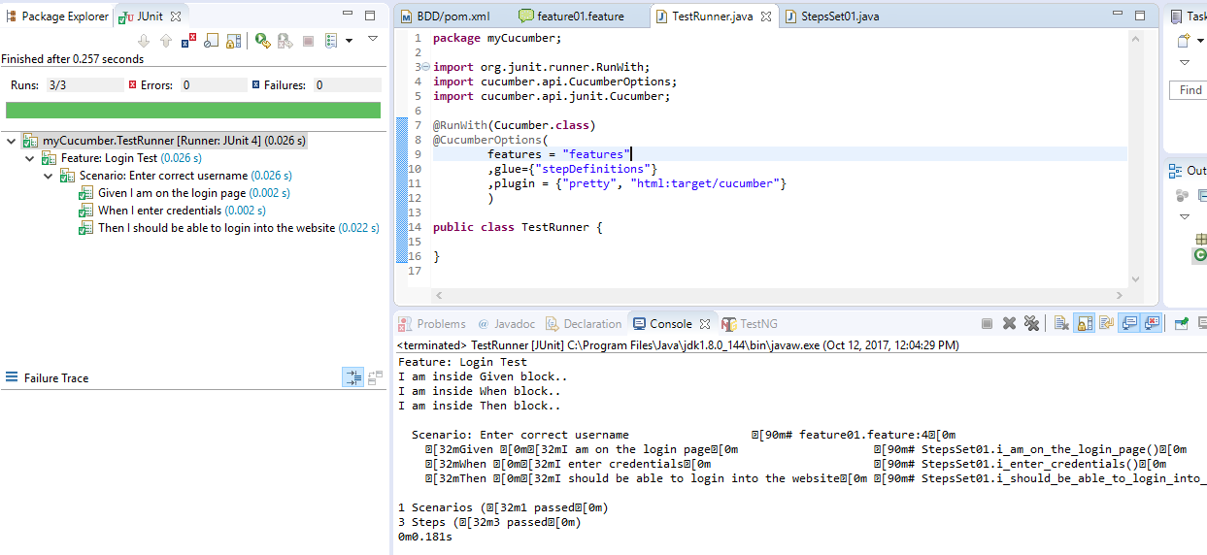Click the Remove Launch icon in Console
The image size is (1207, 555).
point(1009,323)
